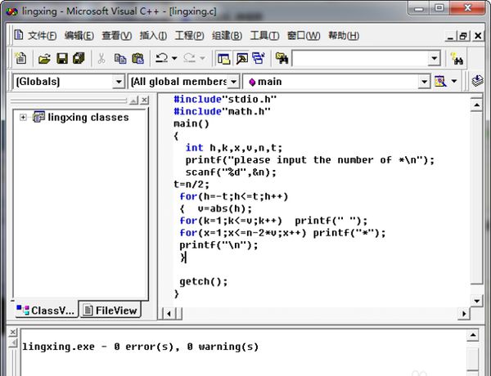The image size is (491, 376).
Task: Toggle the Output window icon
Action: 241,59
